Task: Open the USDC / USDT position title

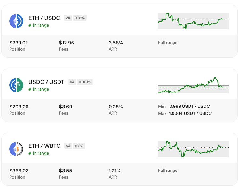Action: pyautogui.click(x=46, y=82)
